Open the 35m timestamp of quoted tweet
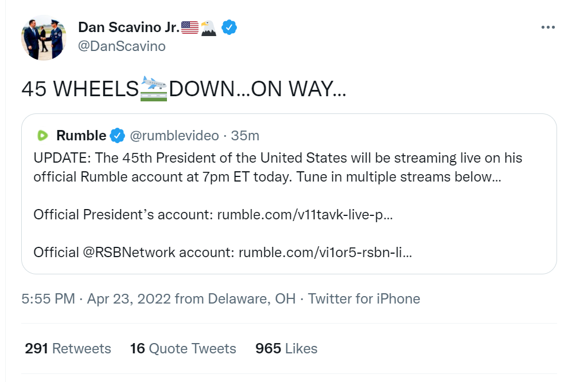 pos(245,136)
